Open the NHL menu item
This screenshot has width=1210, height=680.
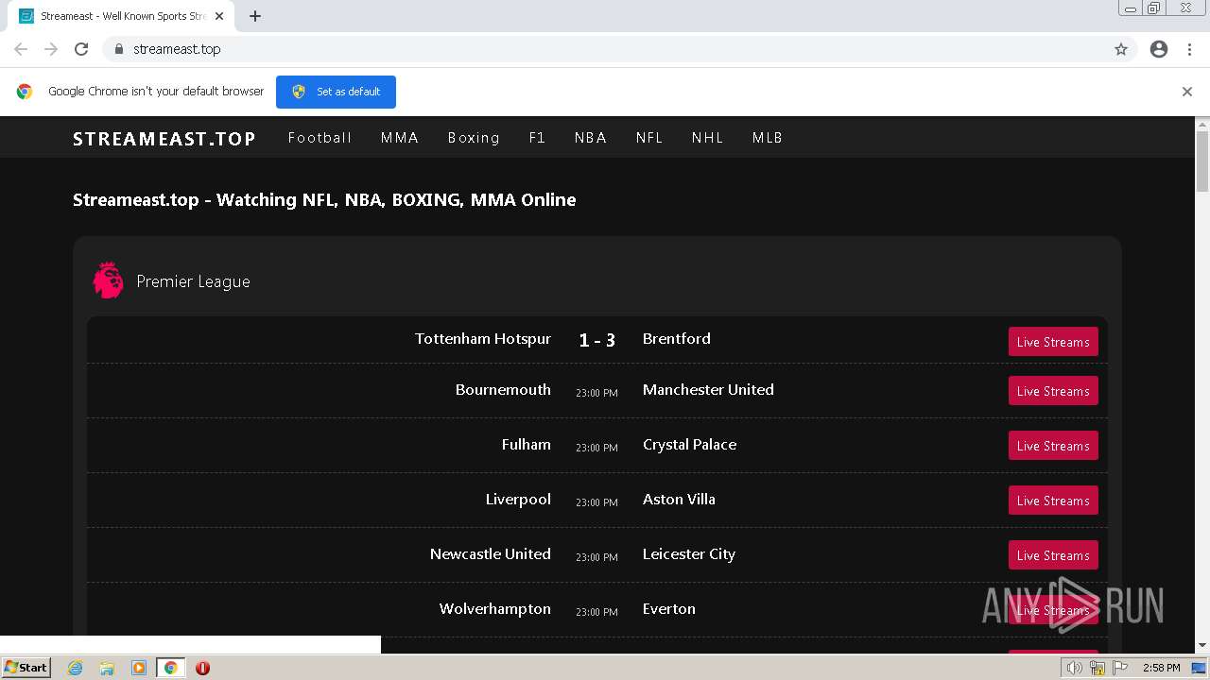707,138
